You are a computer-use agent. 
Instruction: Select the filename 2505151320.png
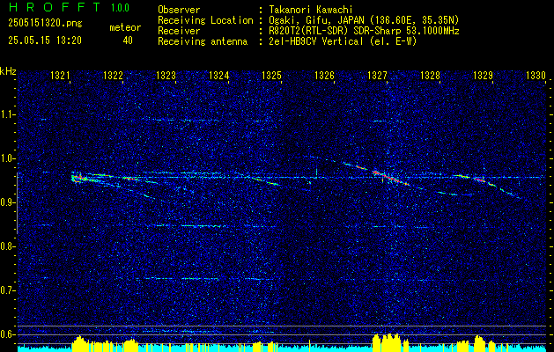click(45, 23)
